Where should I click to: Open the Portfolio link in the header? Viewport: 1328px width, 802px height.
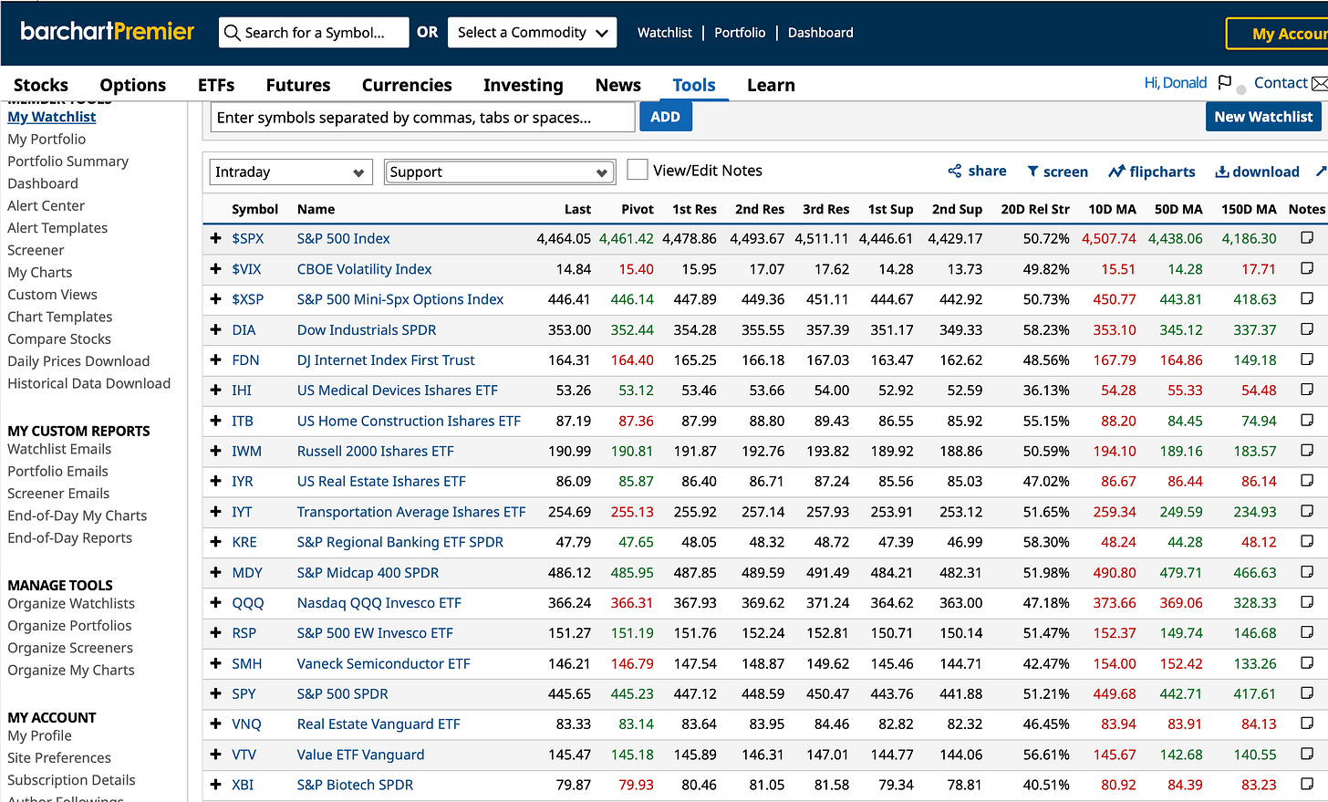point(740,33)
